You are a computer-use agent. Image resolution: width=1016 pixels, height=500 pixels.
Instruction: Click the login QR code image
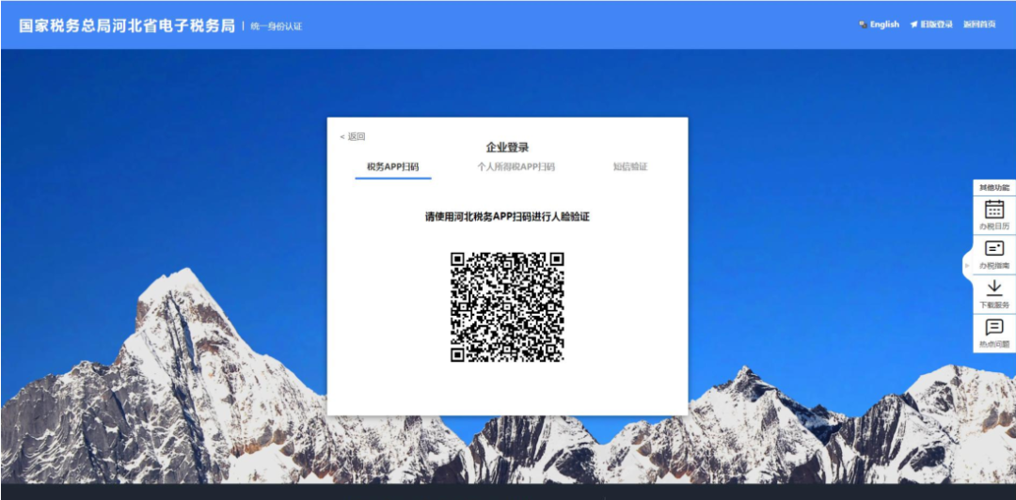click(x=507, y=306)
